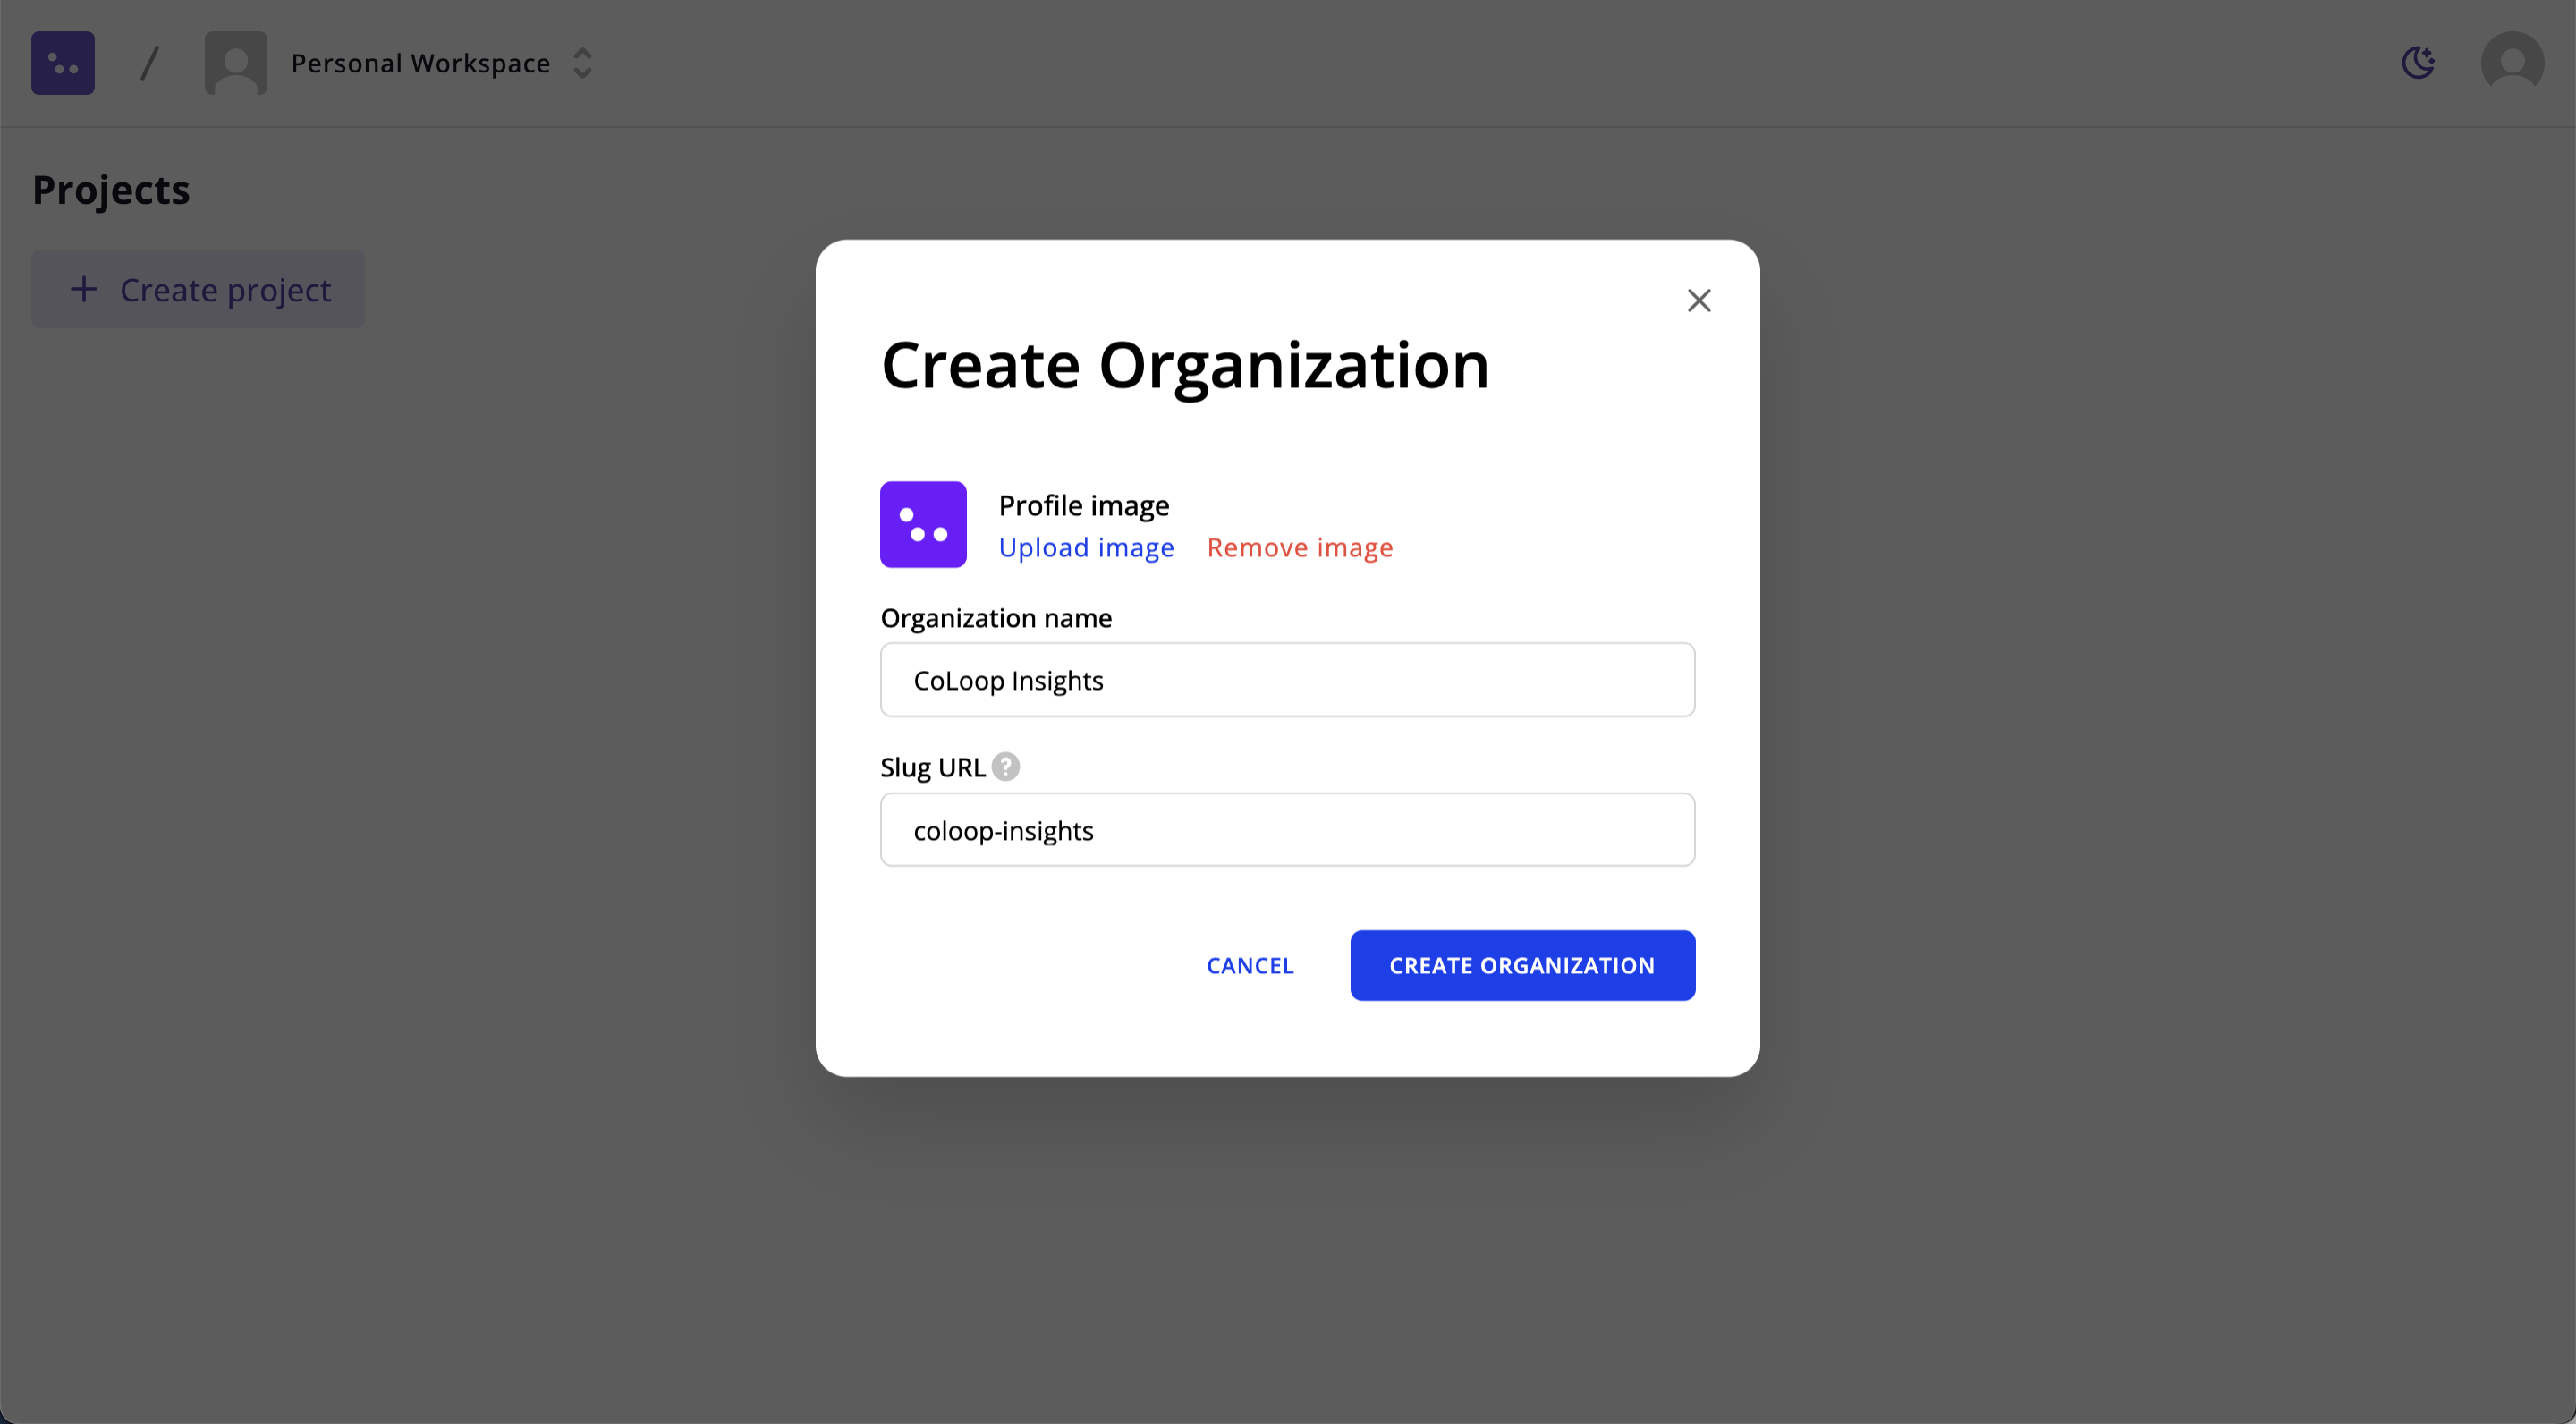Click the app logo in the top-left header
This screenshot has width=2576, height=1424.
click(x=63, y=63)
